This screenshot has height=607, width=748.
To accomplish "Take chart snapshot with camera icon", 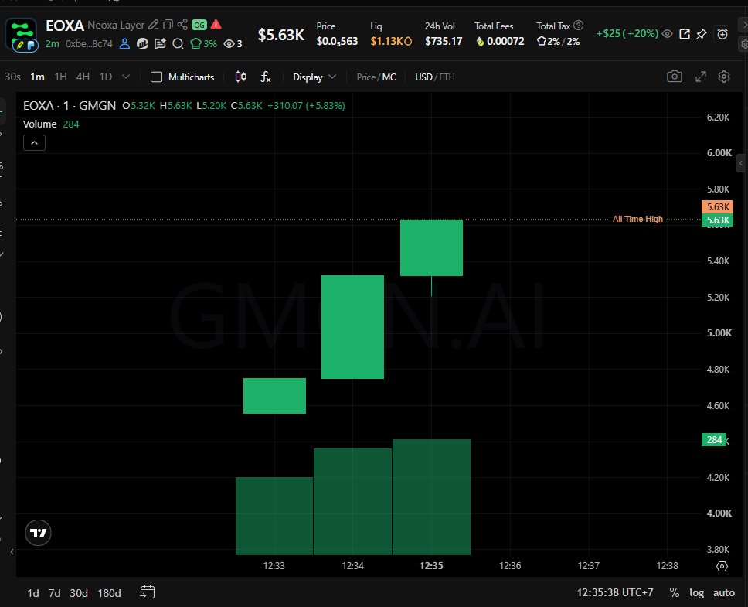I will click(x=675, y=77).
